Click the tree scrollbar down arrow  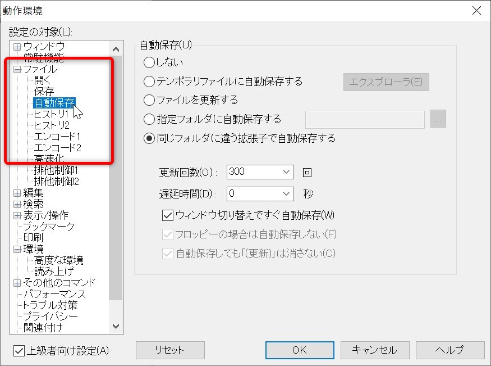(116, 326)
